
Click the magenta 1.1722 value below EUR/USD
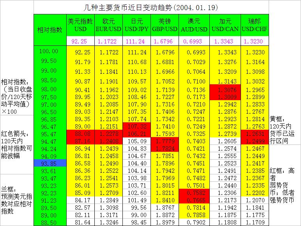tap(108, 41)
